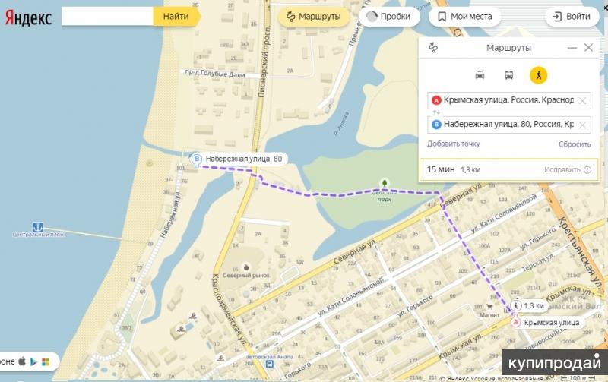Viewport: 608px width, 382px height.
Task: Click the Добавить точку link
Action: coord(453,144)
